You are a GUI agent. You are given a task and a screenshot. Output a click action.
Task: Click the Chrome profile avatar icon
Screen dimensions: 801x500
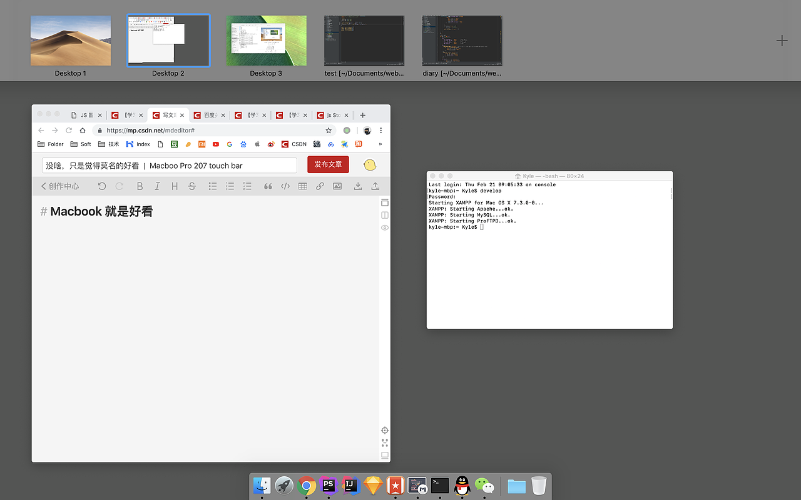coord(367,131)
